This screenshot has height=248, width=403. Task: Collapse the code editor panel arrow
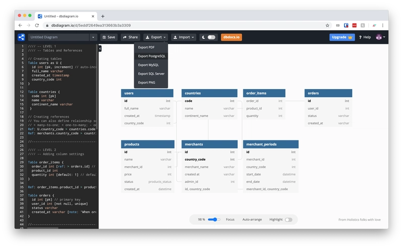(100, 48)
